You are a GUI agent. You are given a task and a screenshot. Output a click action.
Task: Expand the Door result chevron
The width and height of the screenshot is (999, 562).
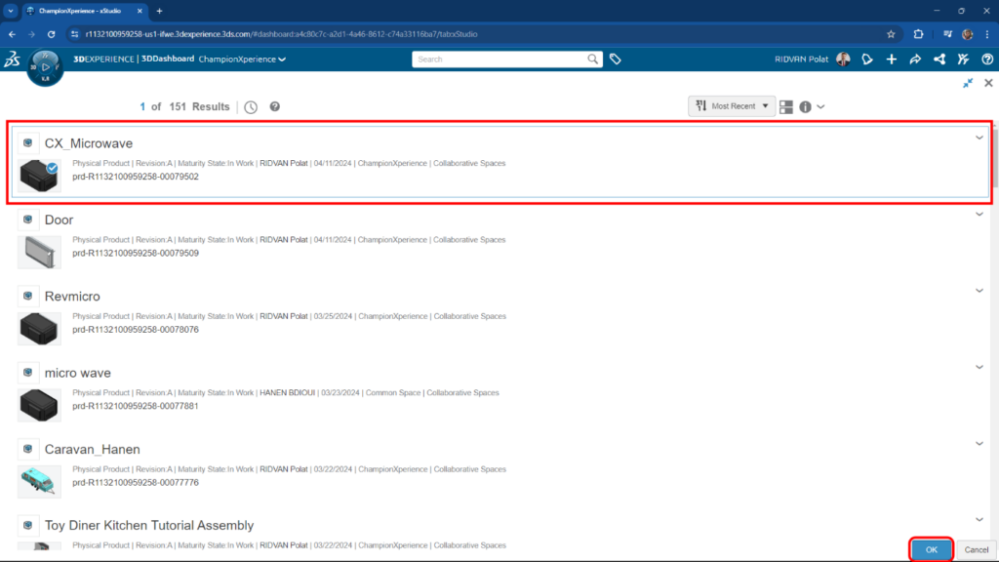pyautogui.click(x=979, y=214)
